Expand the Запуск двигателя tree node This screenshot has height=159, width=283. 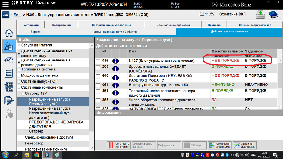tap(19, 46)
